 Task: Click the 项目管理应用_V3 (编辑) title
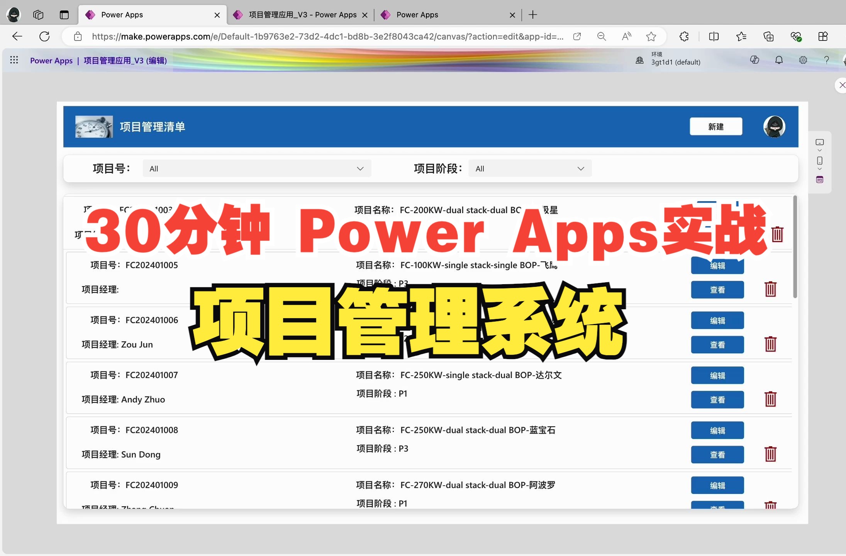pyautogui.click(x=125, y=61)
